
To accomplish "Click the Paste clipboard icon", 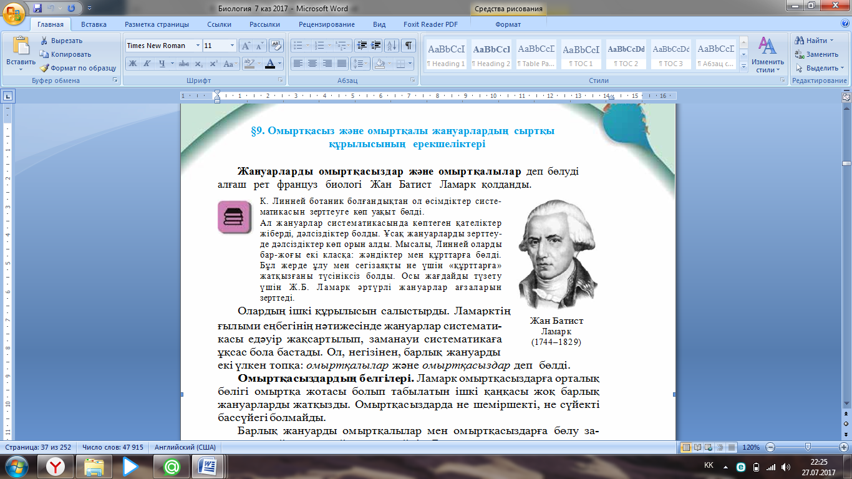I will coord(21,47).
